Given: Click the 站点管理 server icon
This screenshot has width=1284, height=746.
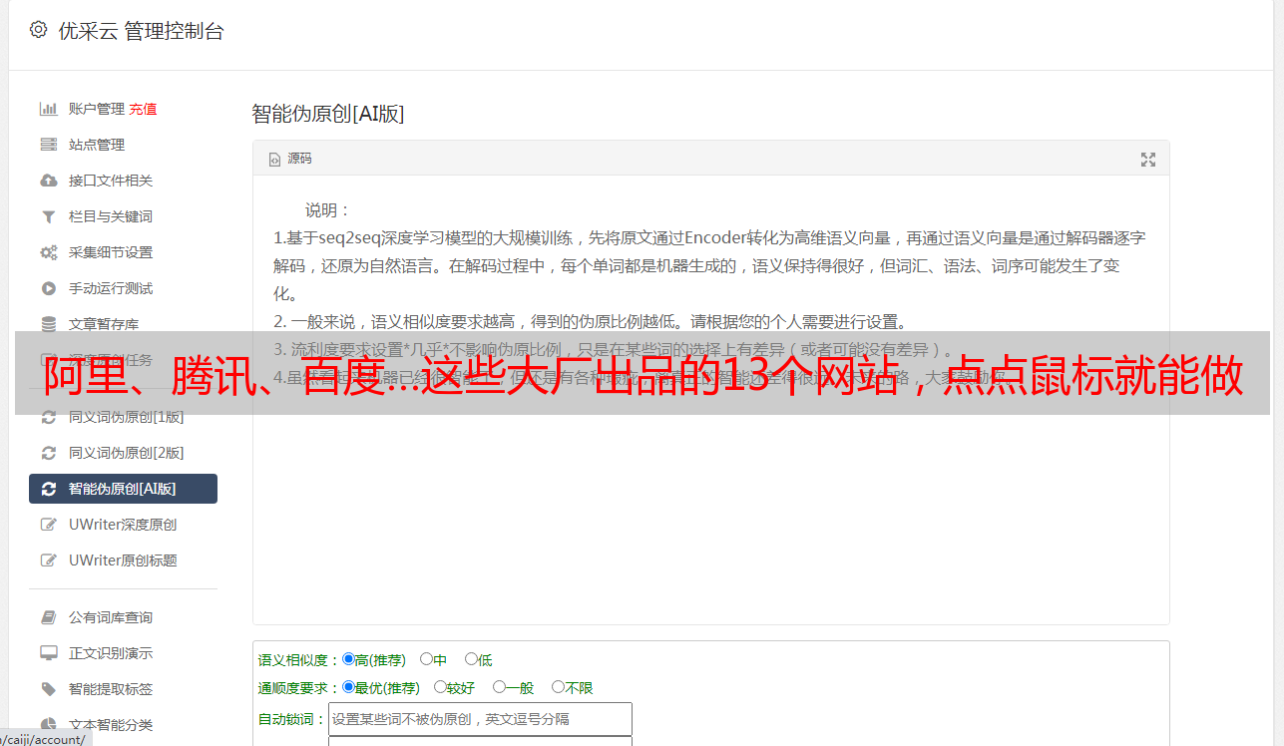Looking at the screenshot, I should [48, 145].
